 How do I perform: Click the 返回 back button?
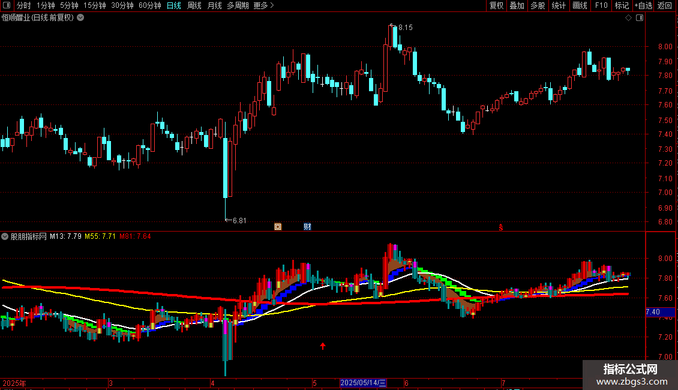tap(665, 5)
